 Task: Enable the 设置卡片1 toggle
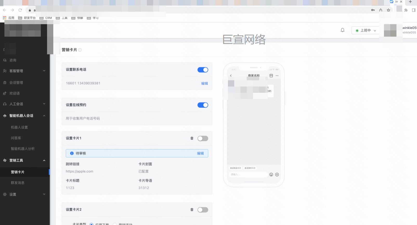pos(203,138)
